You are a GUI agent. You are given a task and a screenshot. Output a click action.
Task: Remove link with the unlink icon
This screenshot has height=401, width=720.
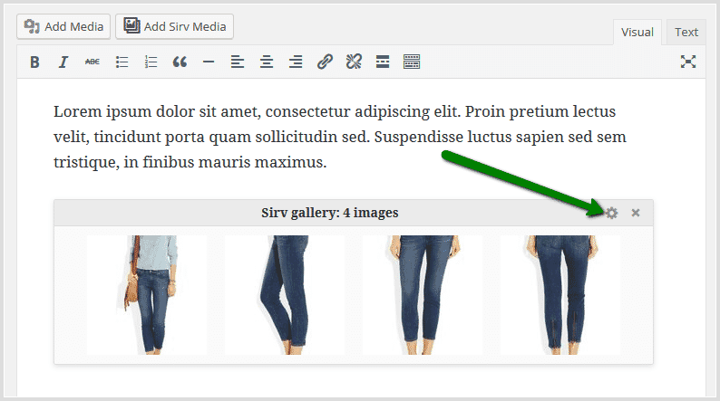coord(354,62)
